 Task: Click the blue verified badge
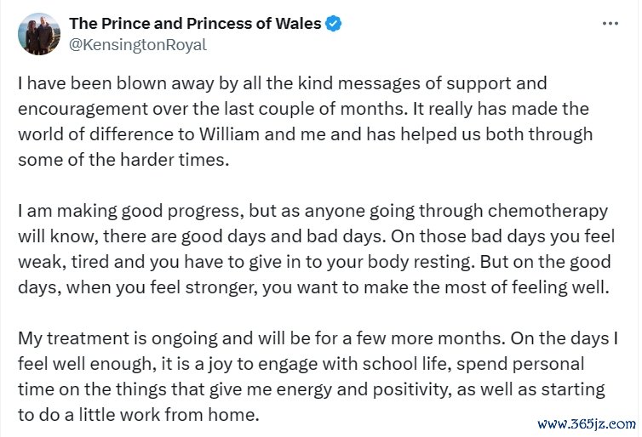334,24
